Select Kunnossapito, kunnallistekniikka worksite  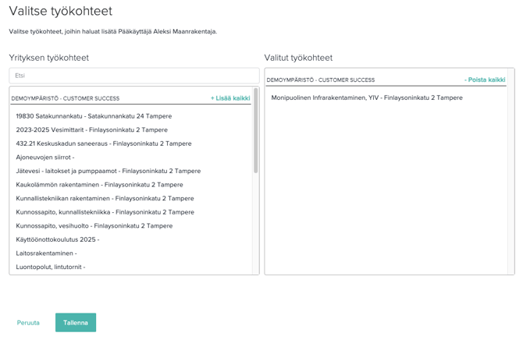coord(105,212)
